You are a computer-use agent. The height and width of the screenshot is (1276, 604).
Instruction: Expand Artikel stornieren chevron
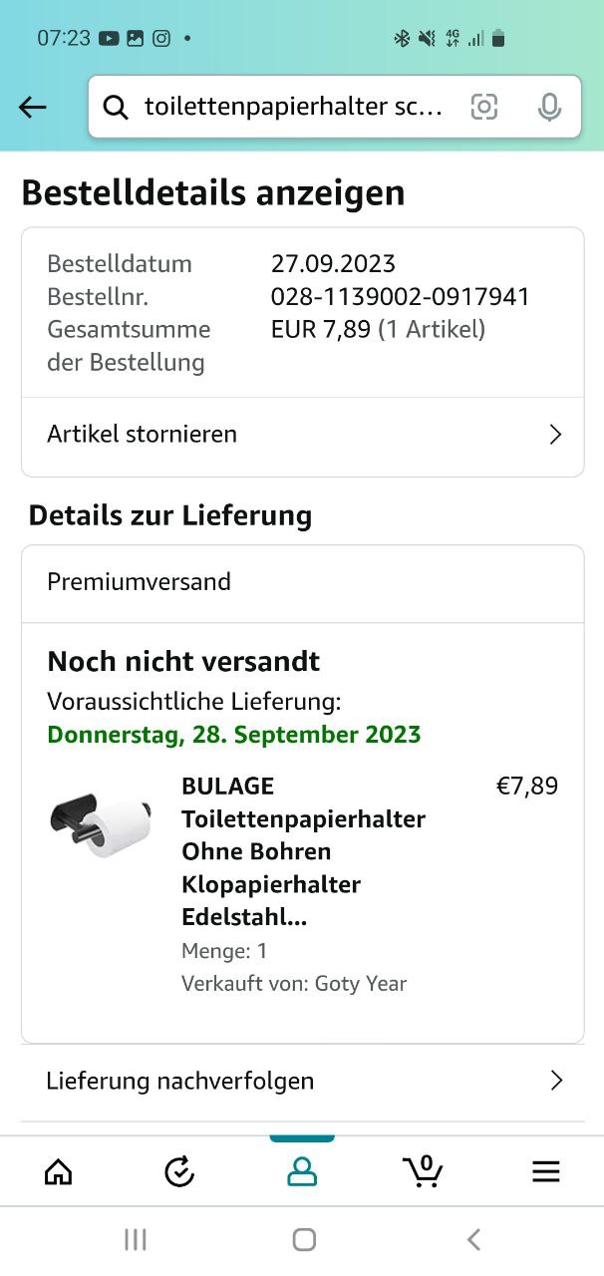tap(556, 435)
